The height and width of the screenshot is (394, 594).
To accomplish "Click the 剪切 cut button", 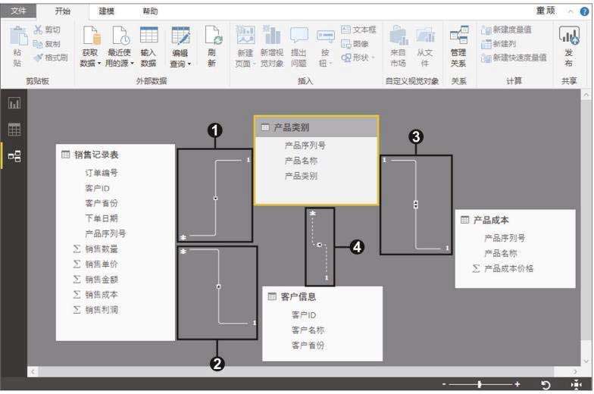I will (x=47, y=30).
